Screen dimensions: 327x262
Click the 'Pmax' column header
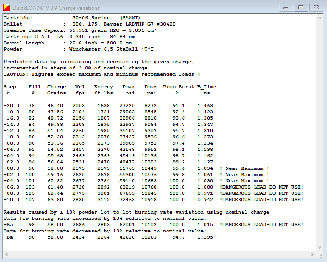pos(129,87)
